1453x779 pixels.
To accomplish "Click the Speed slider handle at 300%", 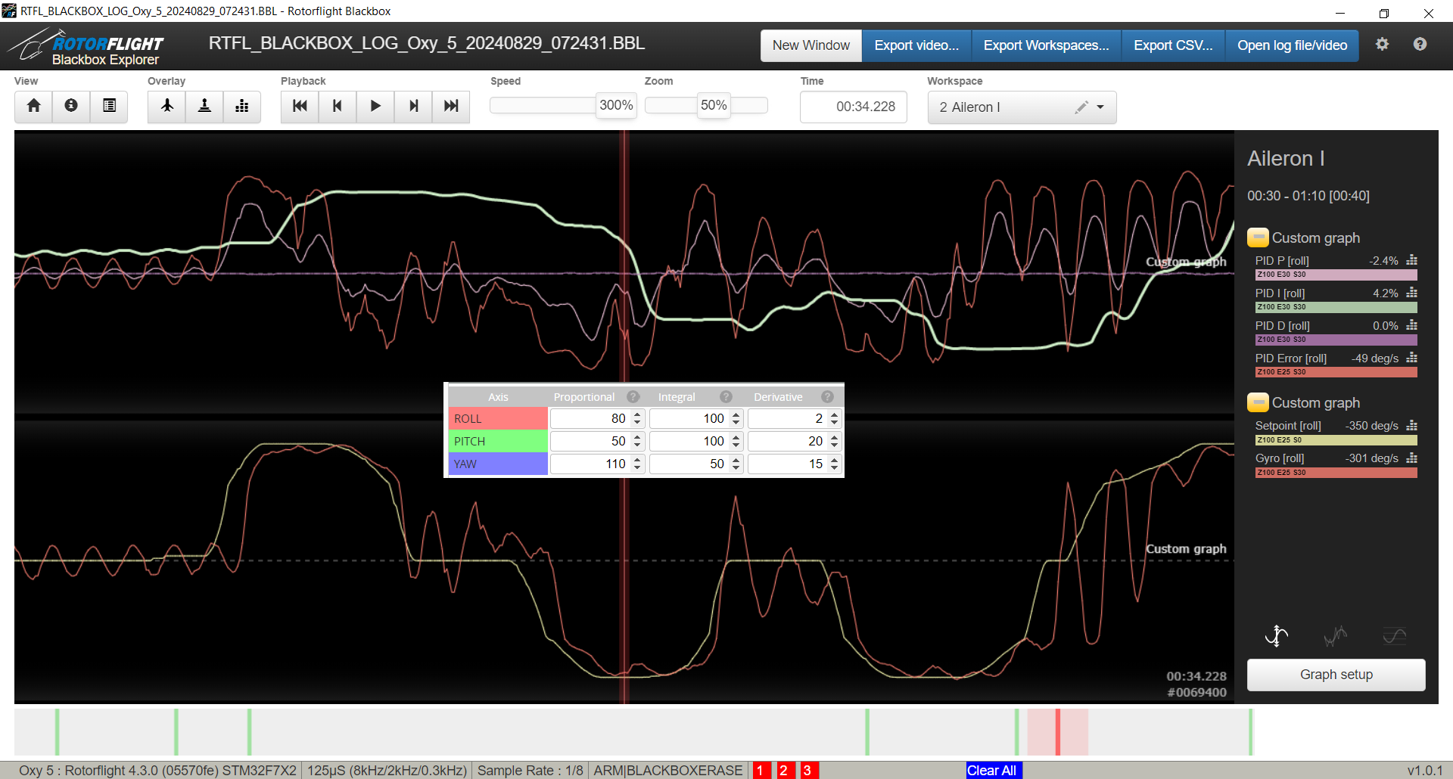I will coord(616,105).
